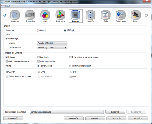
Task: Select APPE as PDF RIP
Action: click(39, 72)
